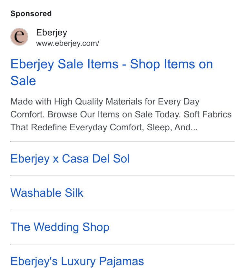Click 'Casa Del Sol' in the first sitelink
The height and width of the screenshot is (278, 245).
(96, 158)
